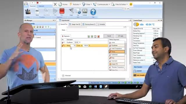Click the TeamViewer taskbar icon
This screenshot has height=104, width=186.
point(101,87)
